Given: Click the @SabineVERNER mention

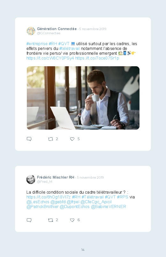Looking at the screenshot, I should (x=109, y=206).
